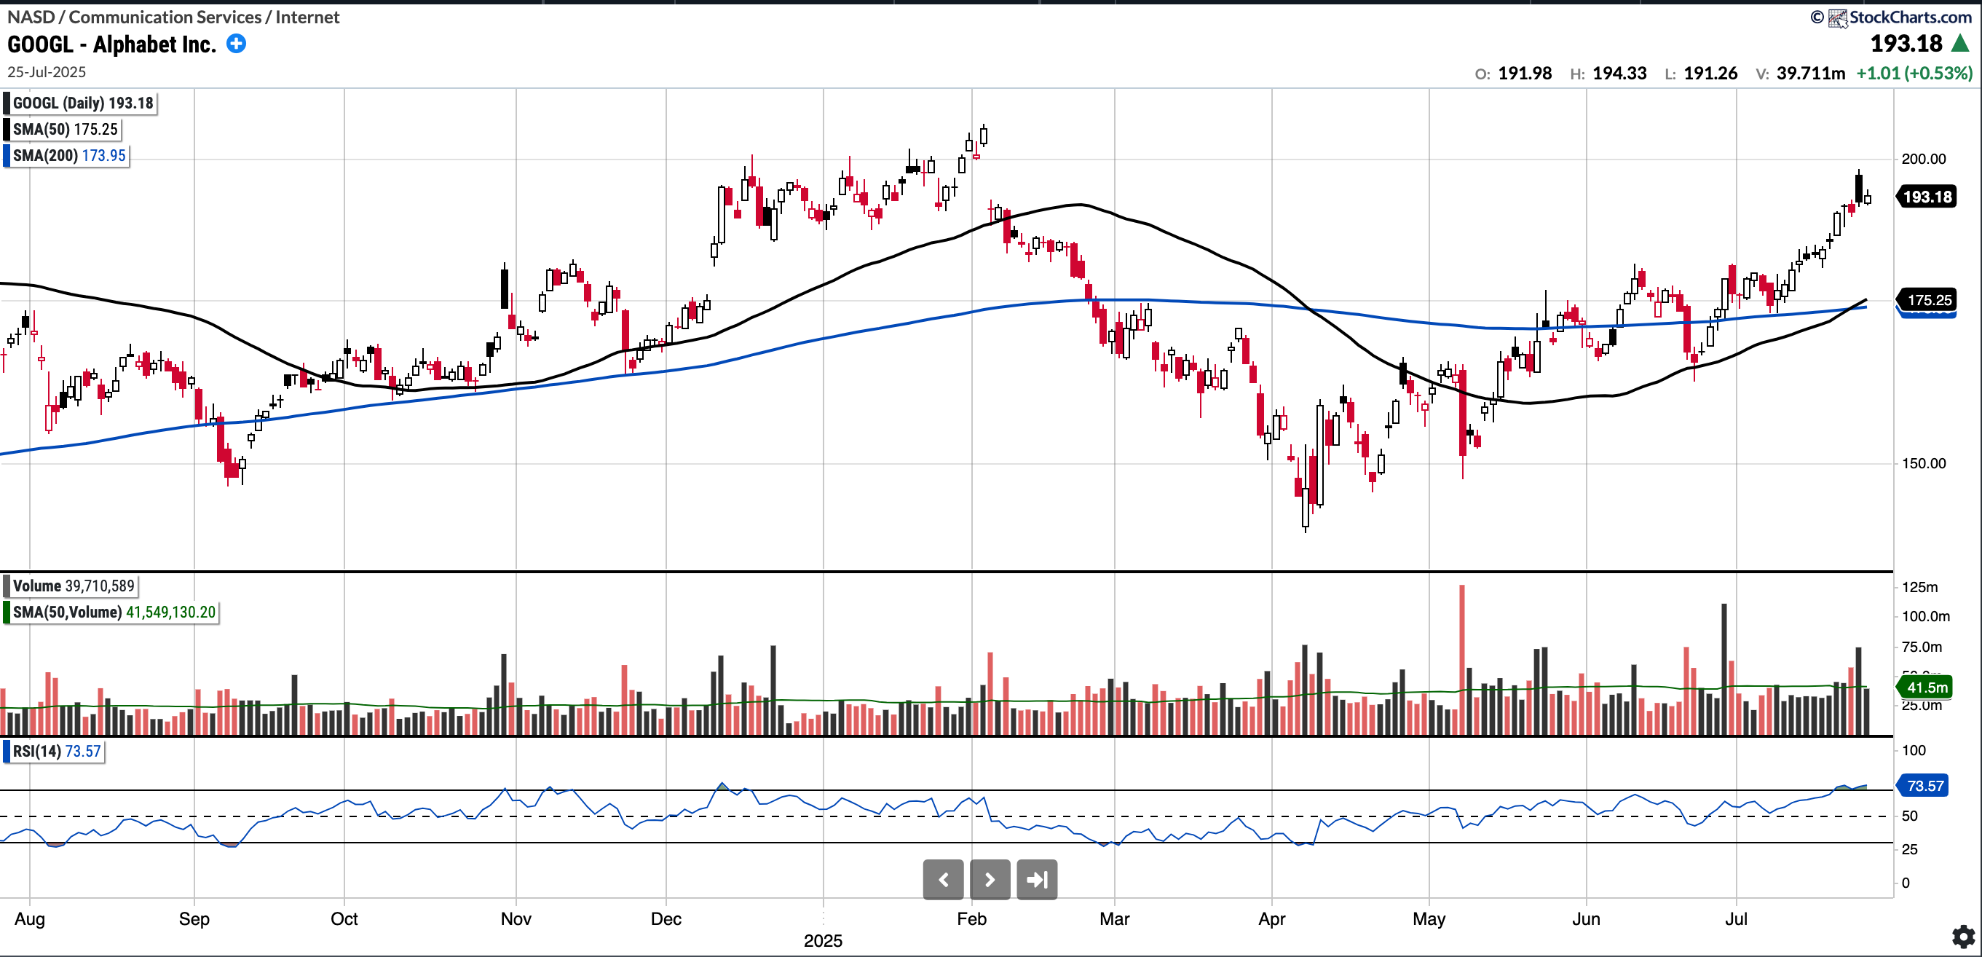The width and height of the screenshot is (1982, 957).
Task: Open chart settings gear icon
Action: [1963, 936]
